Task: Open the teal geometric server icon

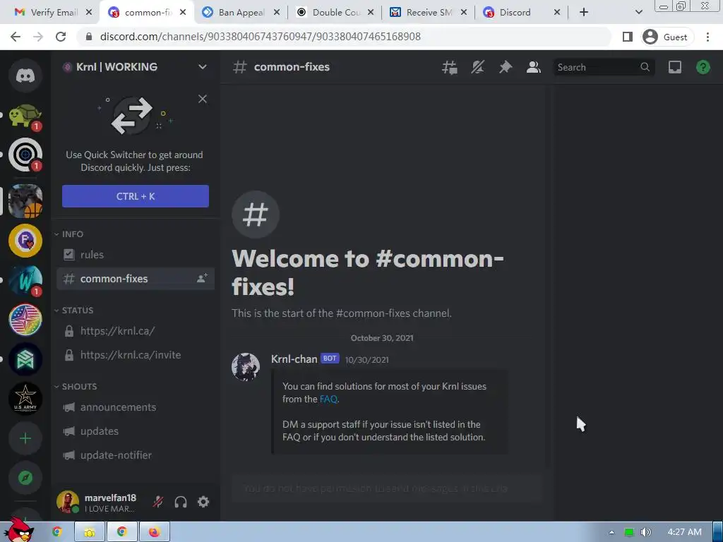Action: pos(25,359)
